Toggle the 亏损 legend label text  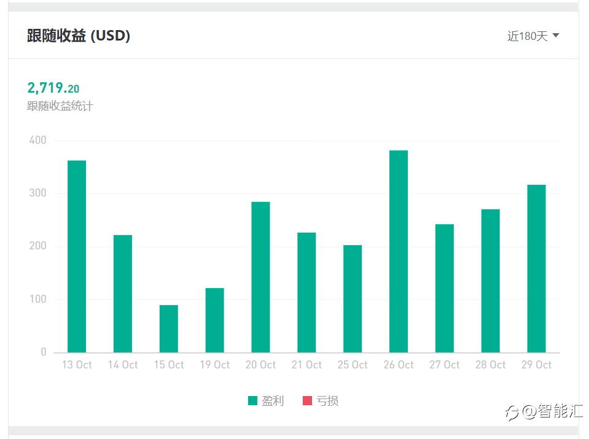[x=327, y=401]
